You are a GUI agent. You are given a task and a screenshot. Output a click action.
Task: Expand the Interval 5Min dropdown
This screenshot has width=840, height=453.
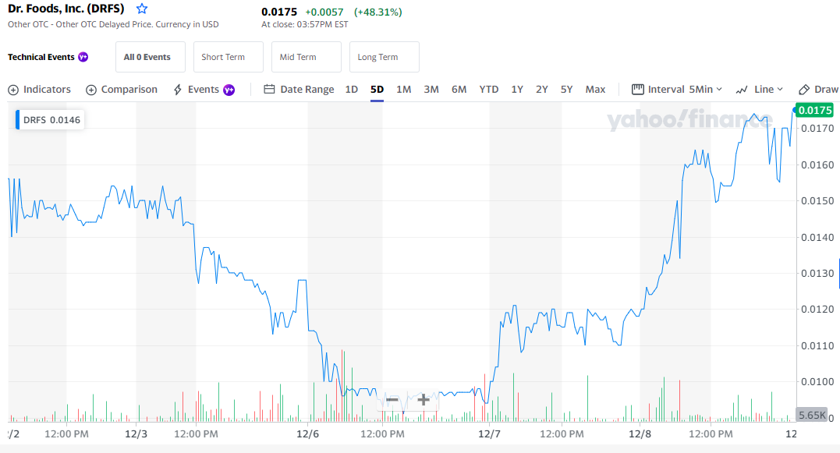pyautogui.click(x=677, y=90)
